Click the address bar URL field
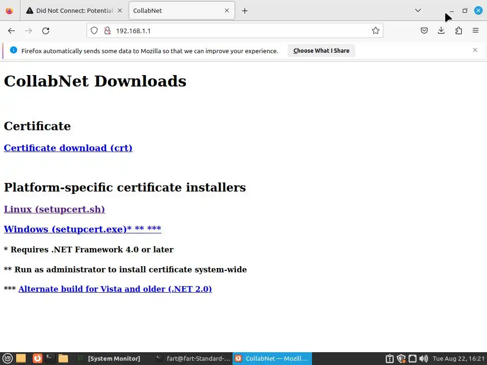487x365 pixels. coord(236,31)
